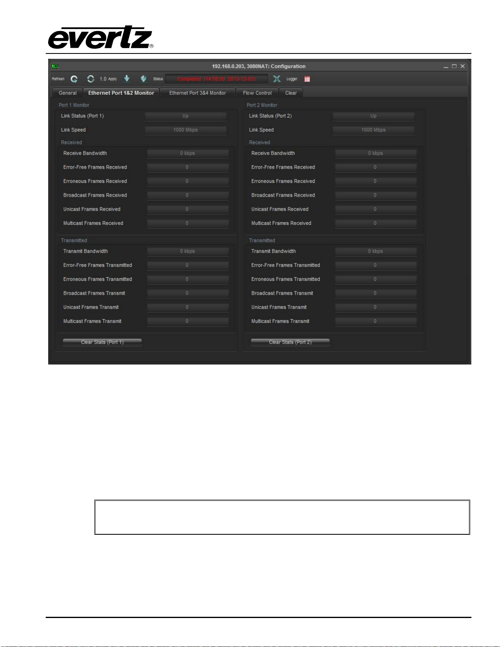Click Port 1 Receive Bandwidth value field
Screen dimensions: 500x647
click(188, 153)
